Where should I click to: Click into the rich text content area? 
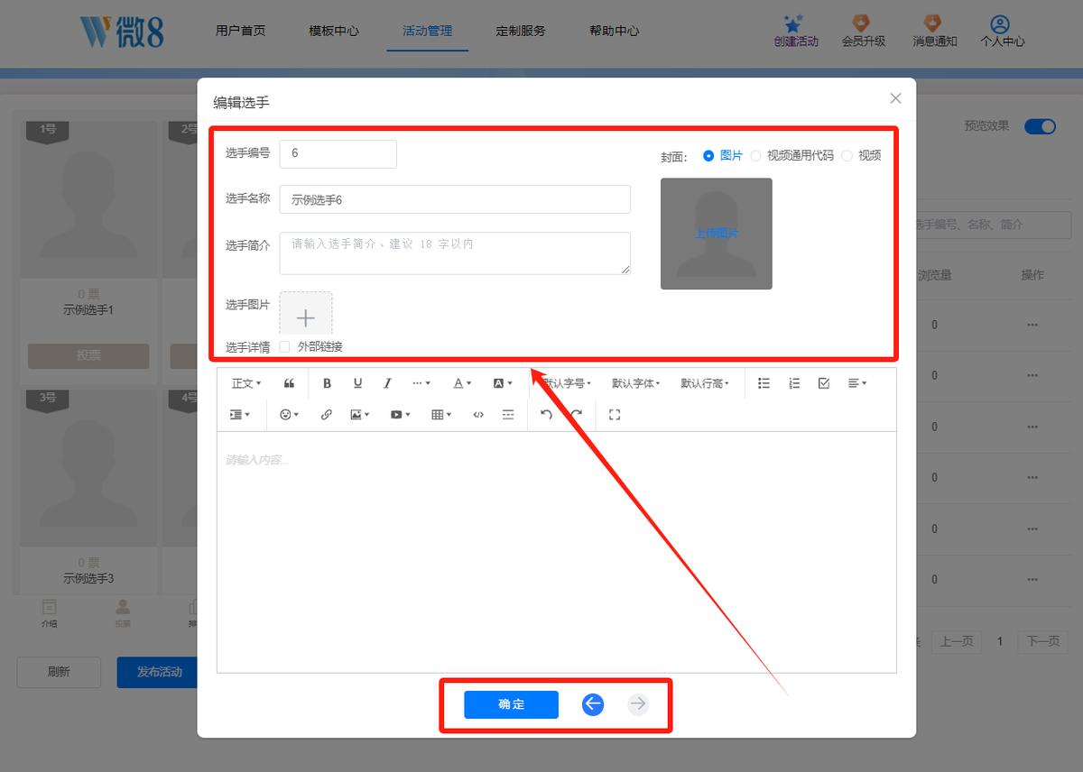coord(557,552)
